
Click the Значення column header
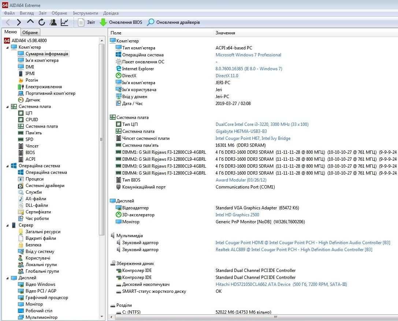[x=306, y=33]
